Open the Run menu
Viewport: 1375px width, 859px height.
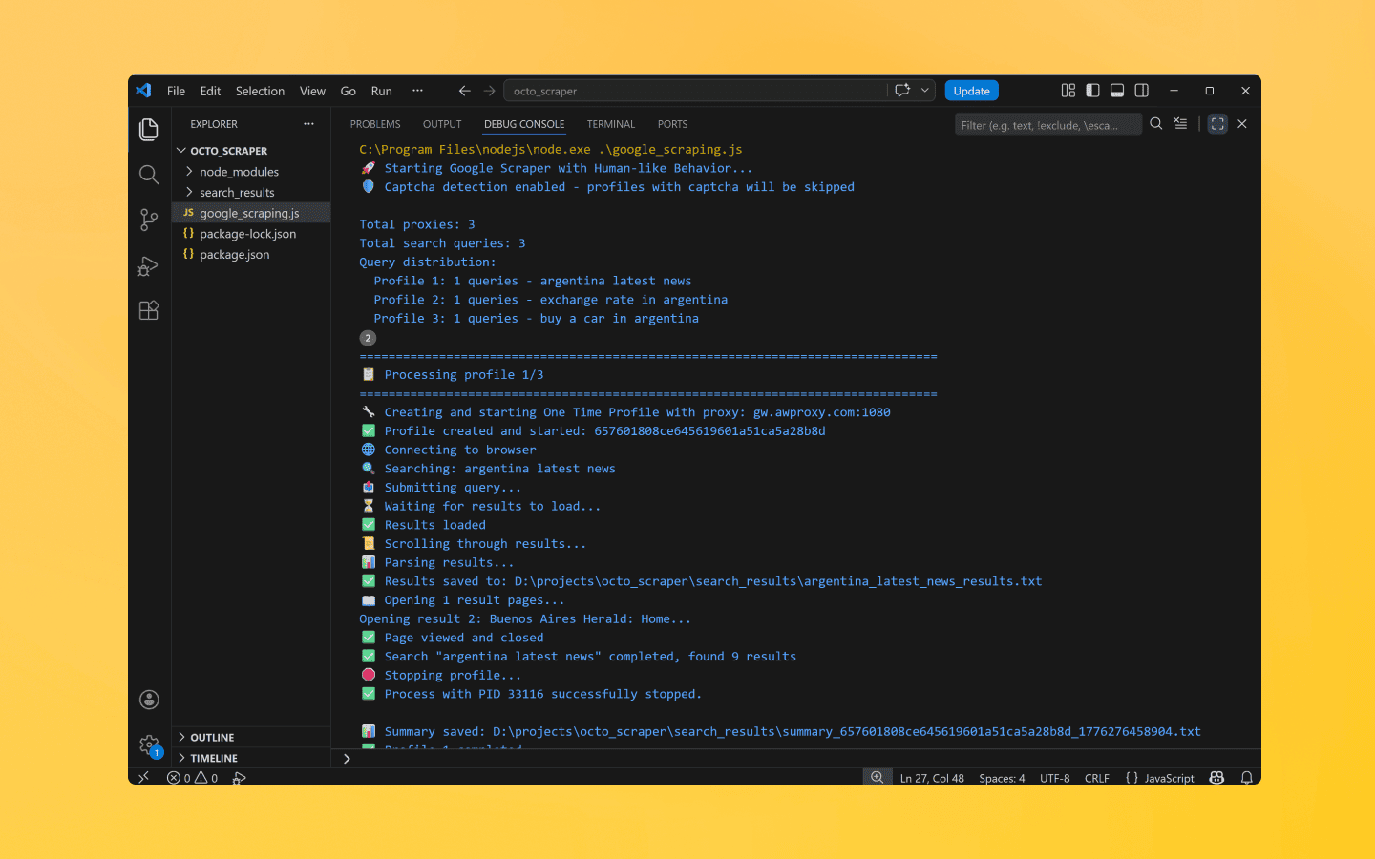pos(381,91)
